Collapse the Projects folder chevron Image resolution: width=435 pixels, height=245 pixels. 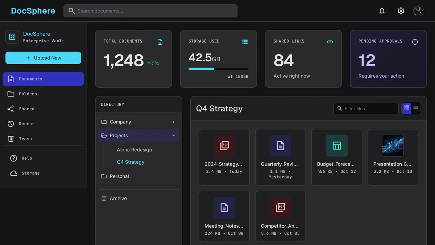click(x=174, y=135)
